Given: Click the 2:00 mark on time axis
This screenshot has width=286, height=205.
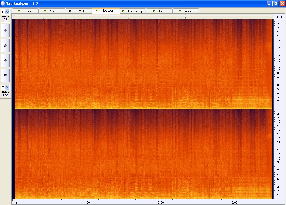Looking at the screenshot, I should [160, 202].
